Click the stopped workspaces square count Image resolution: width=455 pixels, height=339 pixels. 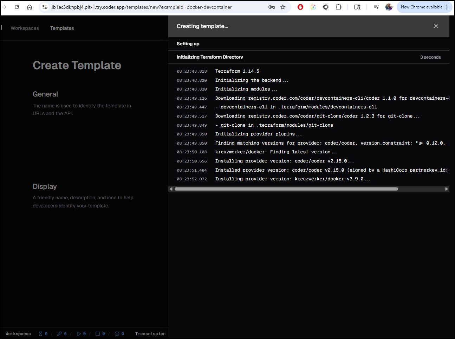[100, 334]
